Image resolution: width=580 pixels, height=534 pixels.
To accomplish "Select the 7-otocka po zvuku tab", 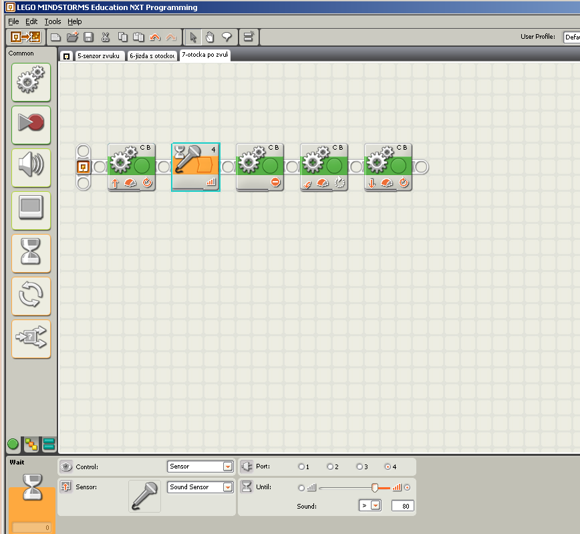I will pos(205,55).
